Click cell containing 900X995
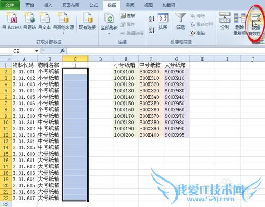Screen dimensions: 265x207 point(176,135)
